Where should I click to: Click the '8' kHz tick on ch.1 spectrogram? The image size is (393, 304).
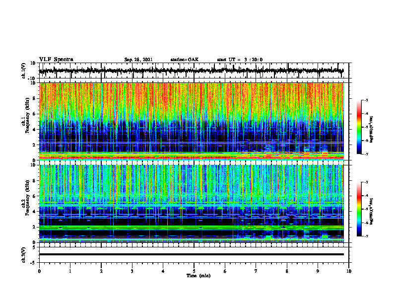coord(35,98)
